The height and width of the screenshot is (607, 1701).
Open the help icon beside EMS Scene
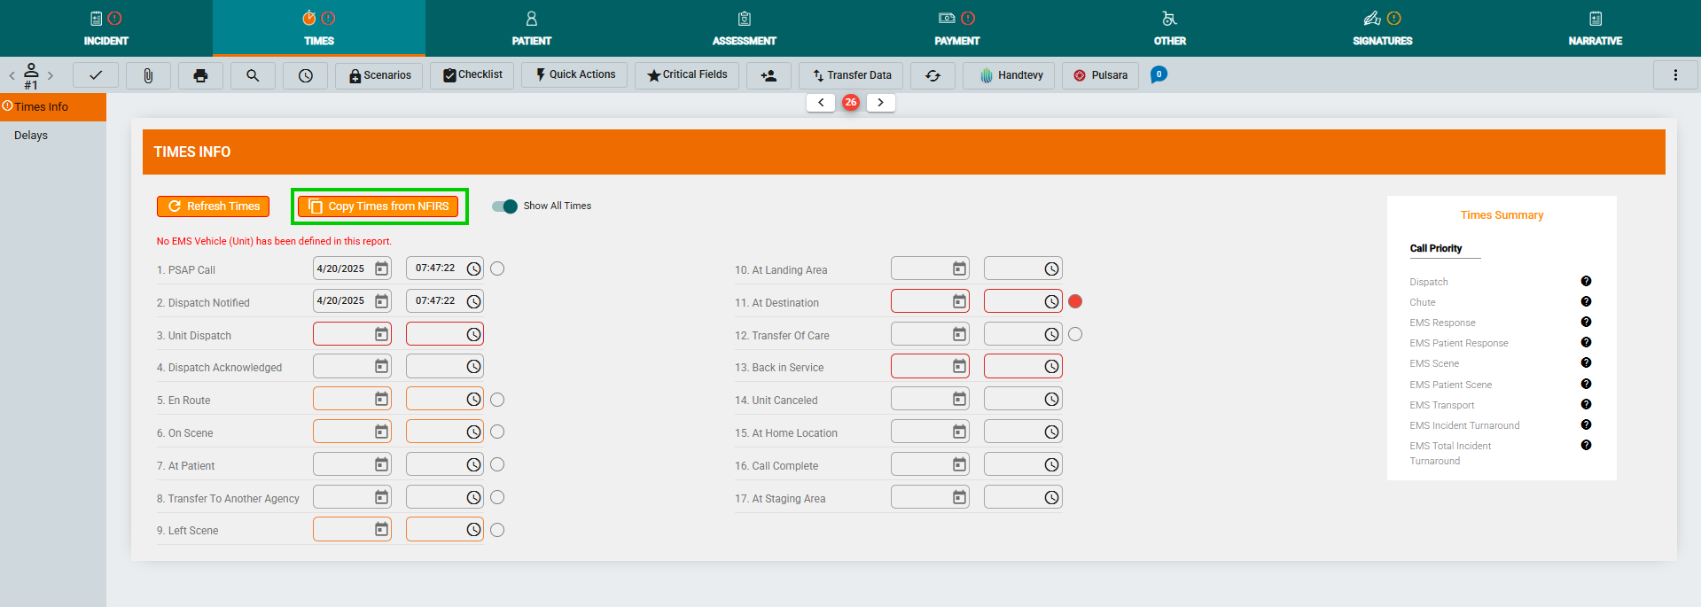pos(1586,363)
